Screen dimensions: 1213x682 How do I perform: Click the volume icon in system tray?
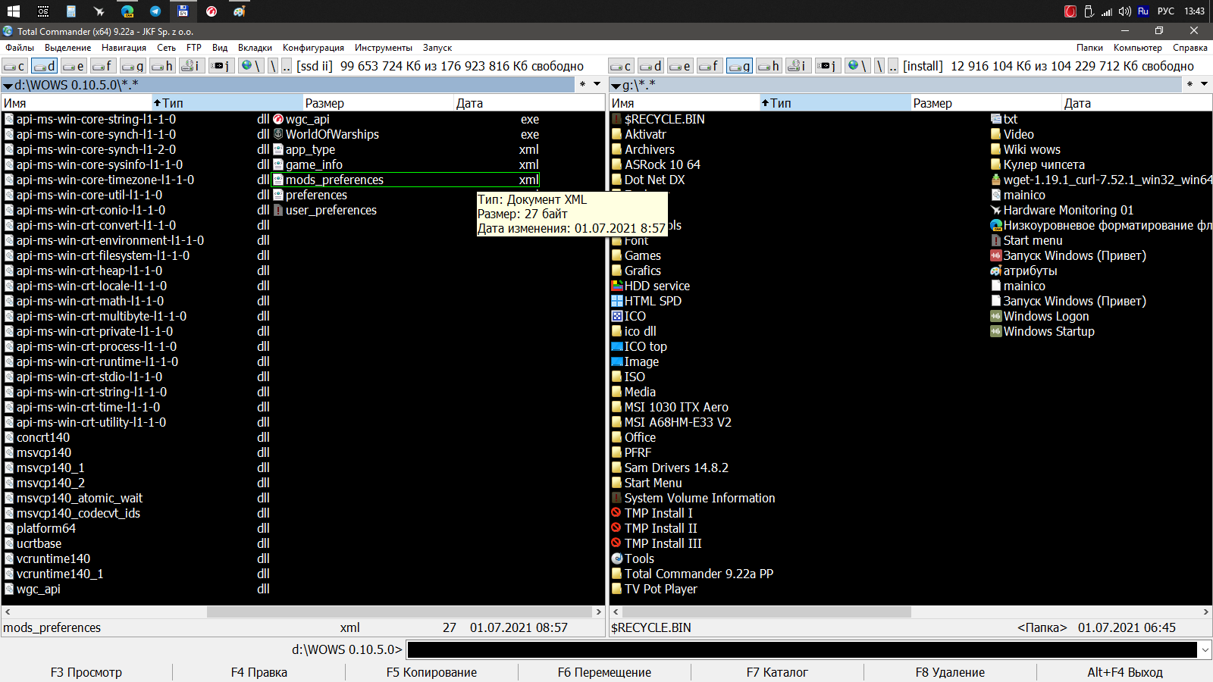click(1124, 11)
